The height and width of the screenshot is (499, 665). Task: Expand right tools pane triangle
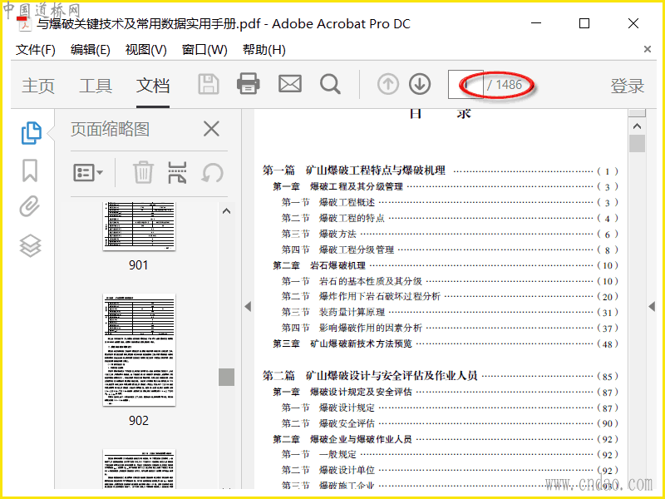coord(652,306)
